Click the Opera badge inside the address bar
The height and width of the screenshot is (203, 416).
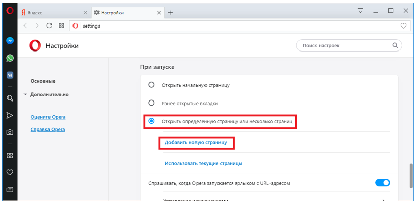coord(76,26)
